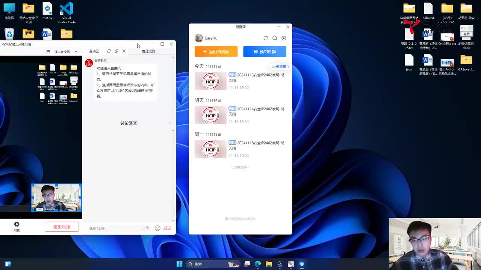Send the chat message with 发送

167,228
